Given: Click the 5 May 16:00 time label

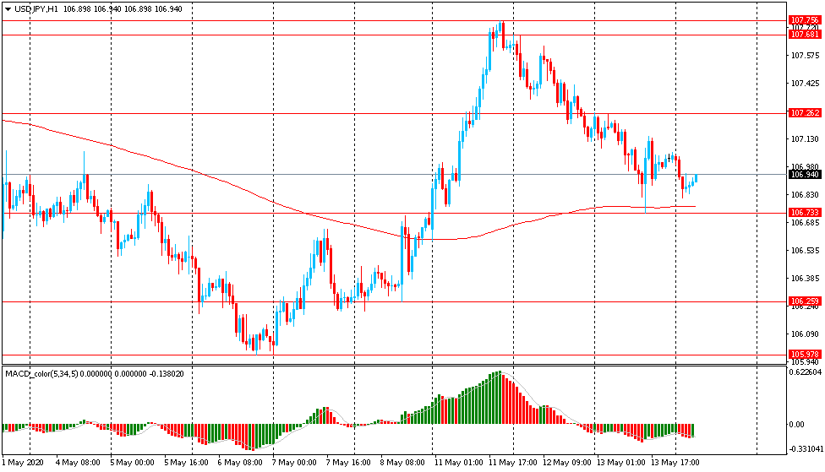Looking at the screenshot, I should click(x=186, y=463).
